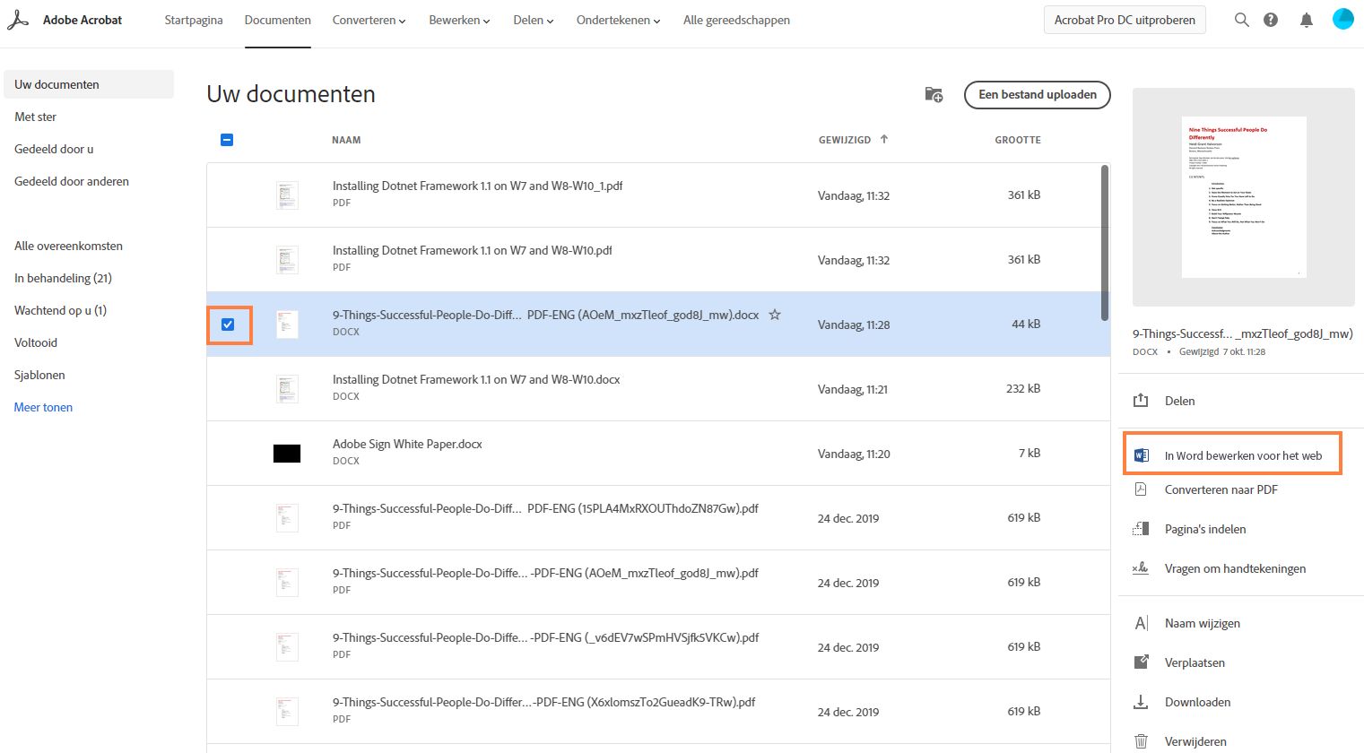Open Alle overeenkomsten in sidebar
The image size is (1364, 753).
68,246
